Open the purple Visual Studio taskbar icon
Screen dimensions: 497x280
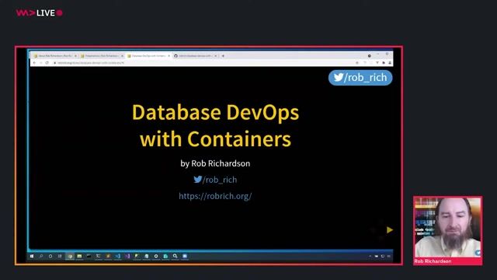(x=127, y=256)
